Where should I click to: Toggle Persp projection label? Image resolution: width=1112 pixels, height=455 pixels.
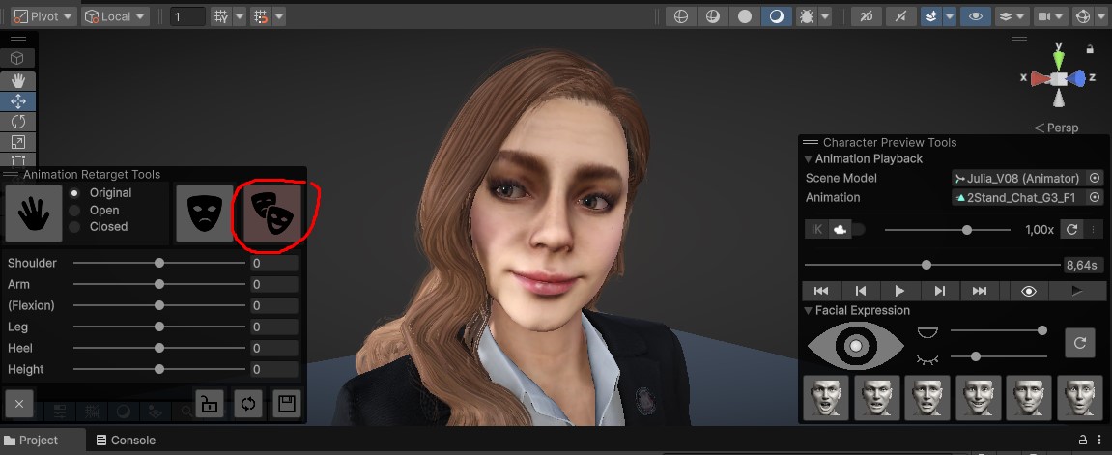pyautogui.click(x=1056, y=128)
